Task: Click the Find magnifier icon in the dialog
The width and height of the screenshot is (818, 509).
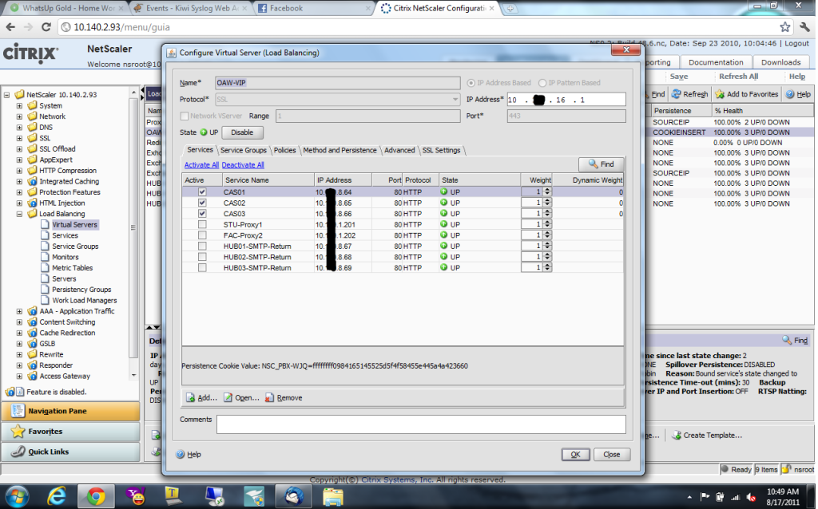Action: click(x=594, y=164)
